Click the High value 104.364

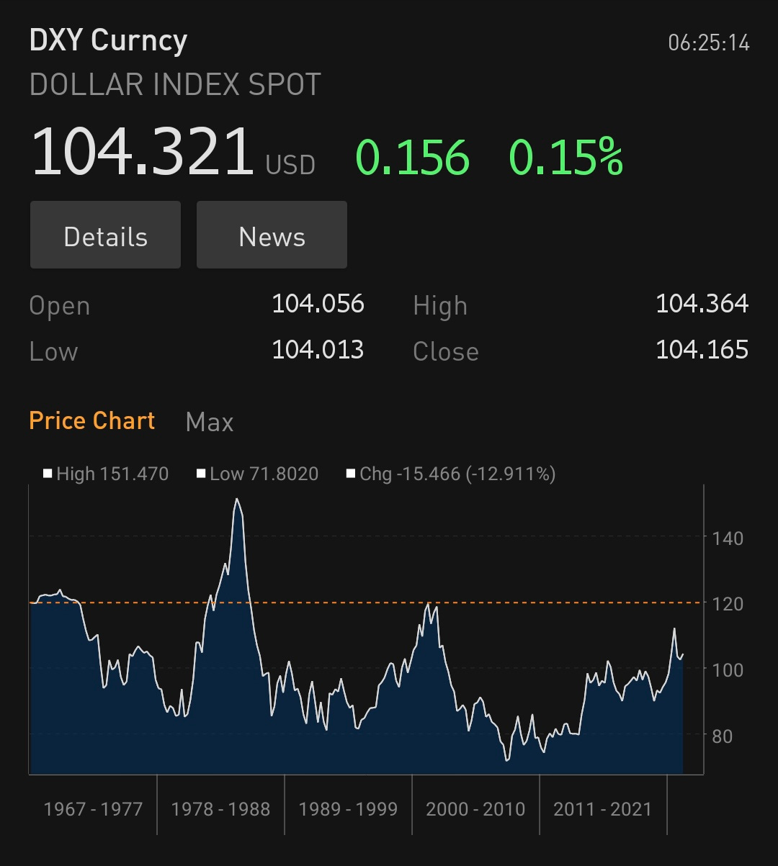[702, 305]
